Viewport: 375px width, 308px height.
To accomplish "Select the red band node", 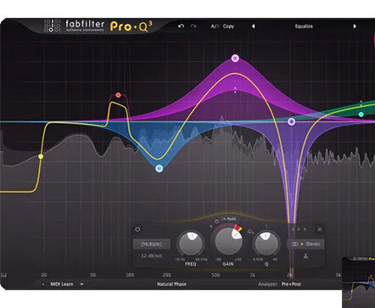I will click(118, 95).
